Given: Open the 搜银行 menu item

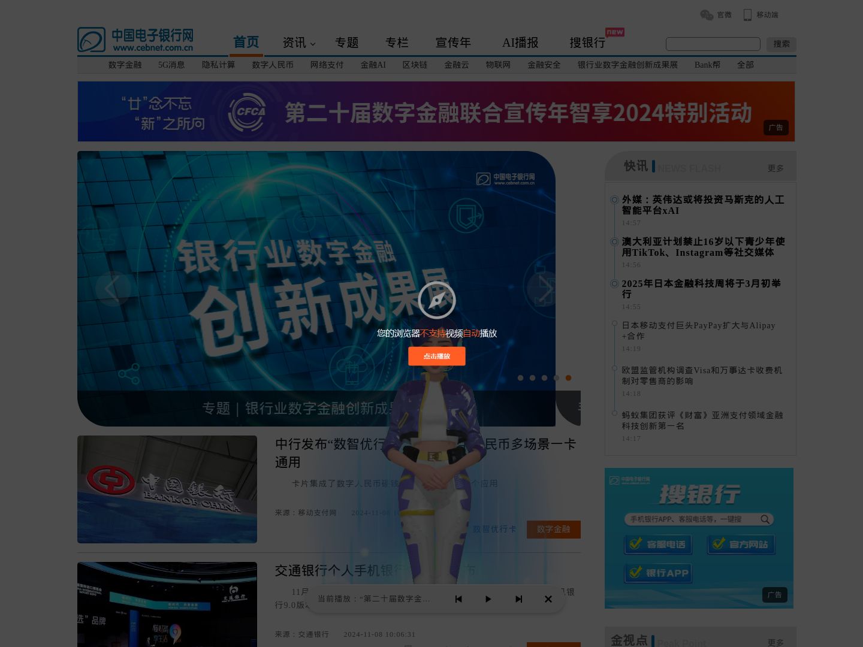Looking at the screenshot, I should (587, 43).
